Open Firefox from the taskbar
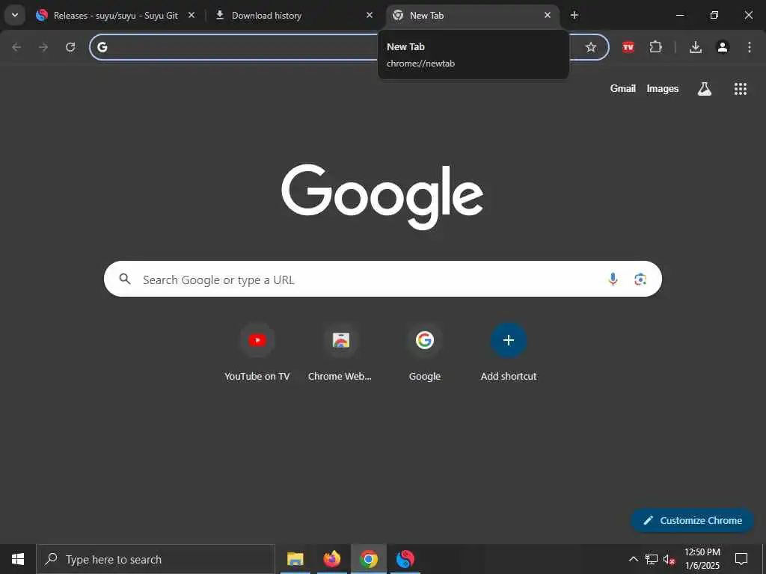The image size is (766, 574). pyautogui.click(x=331, y=559)
